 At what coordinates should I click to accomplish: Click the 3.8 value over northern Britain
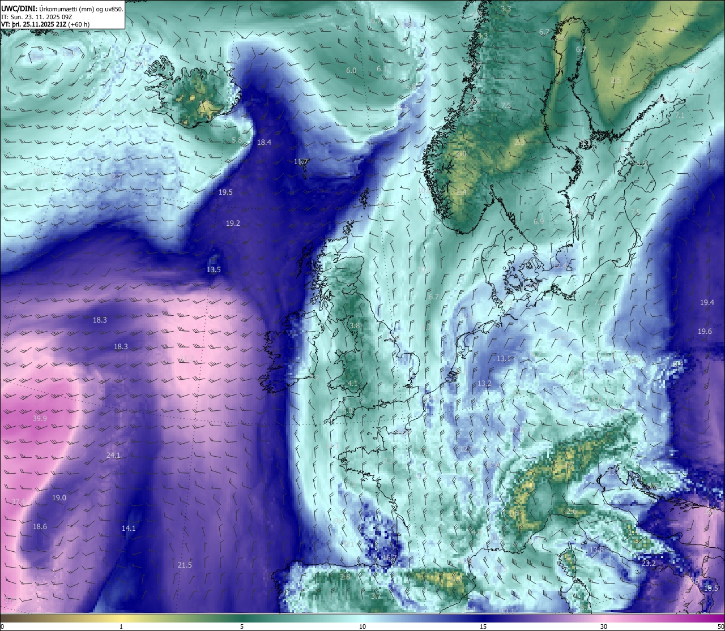coord(355,326)
